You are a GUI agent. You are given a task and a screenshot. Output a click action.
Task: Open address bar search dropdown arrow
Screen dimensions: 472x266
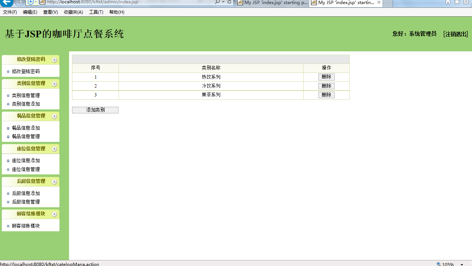coord(223,2)
